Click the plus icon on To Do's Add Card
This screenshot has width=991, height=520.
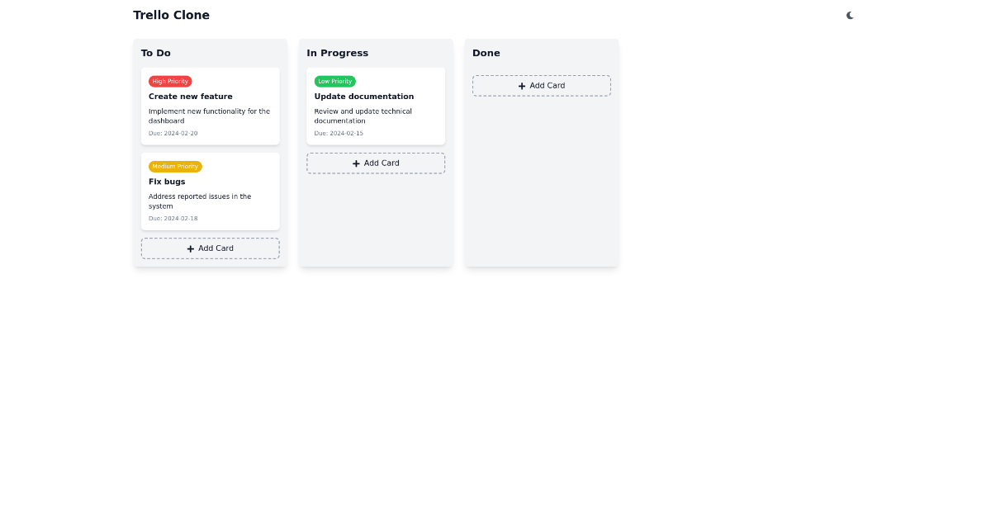pos(191,248)
